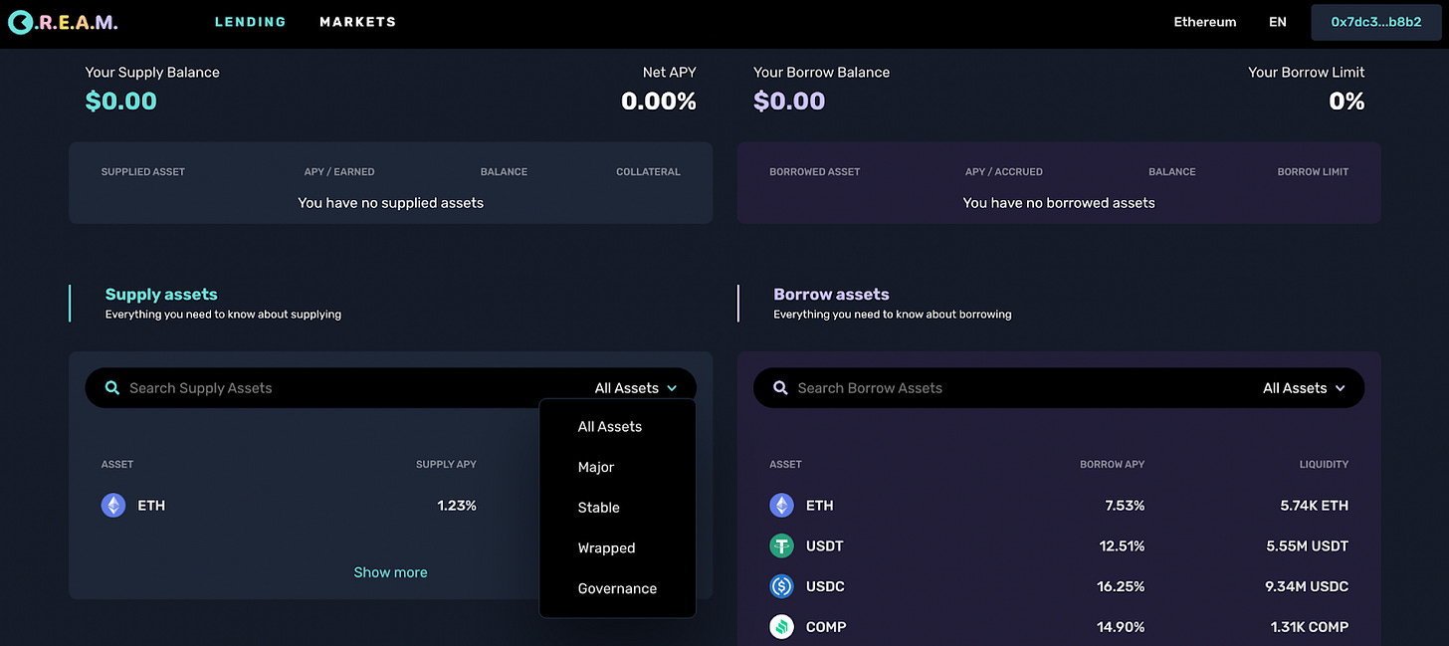Click the Supply search magnifier icon
The width and height of the screenshot is (1449, 646).
pyautogui.click(x=111, y=388)
